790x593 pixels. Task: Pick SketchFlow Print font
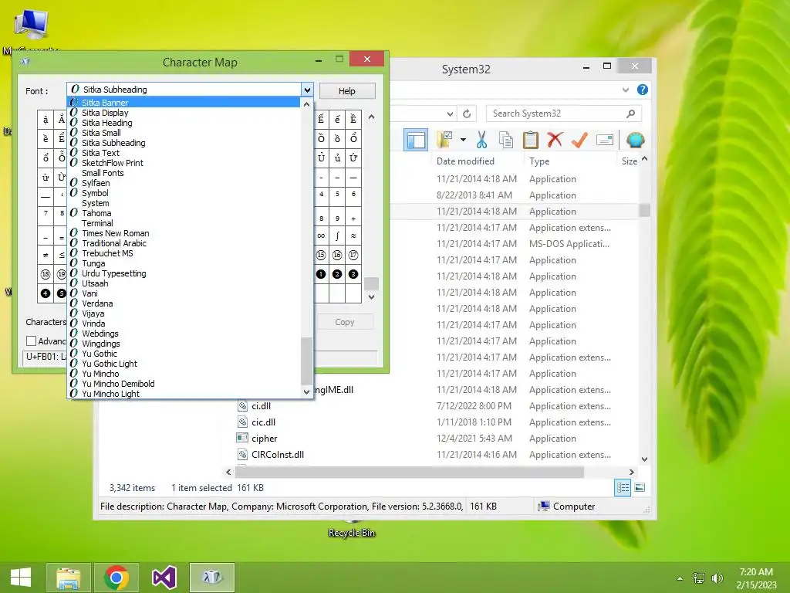click(x=184, y=163)
